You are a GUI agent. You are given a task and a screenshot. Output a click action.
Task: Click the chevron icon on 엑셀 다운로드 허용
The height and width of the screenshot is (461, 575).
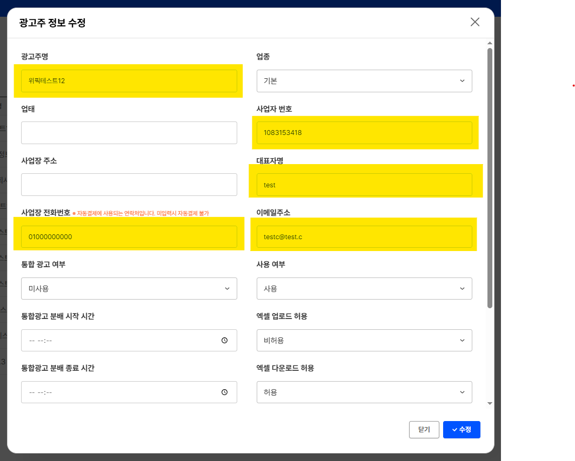(462, 392)
